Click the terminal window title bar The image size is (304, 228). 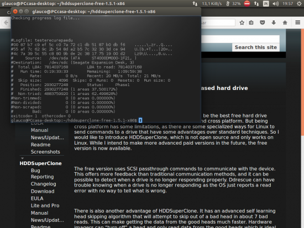[106, 12]
